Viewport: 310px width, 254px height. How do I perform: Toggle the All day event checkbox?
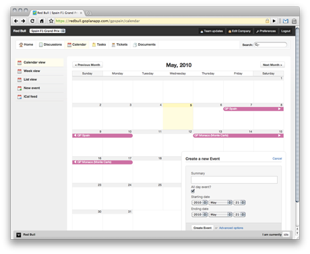(x=193, y=191)
